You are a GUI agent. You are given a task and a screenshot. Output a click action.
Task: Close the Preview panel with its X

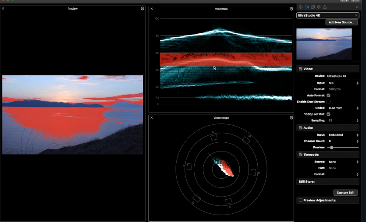pyautogui.click(x=3, y=9)
